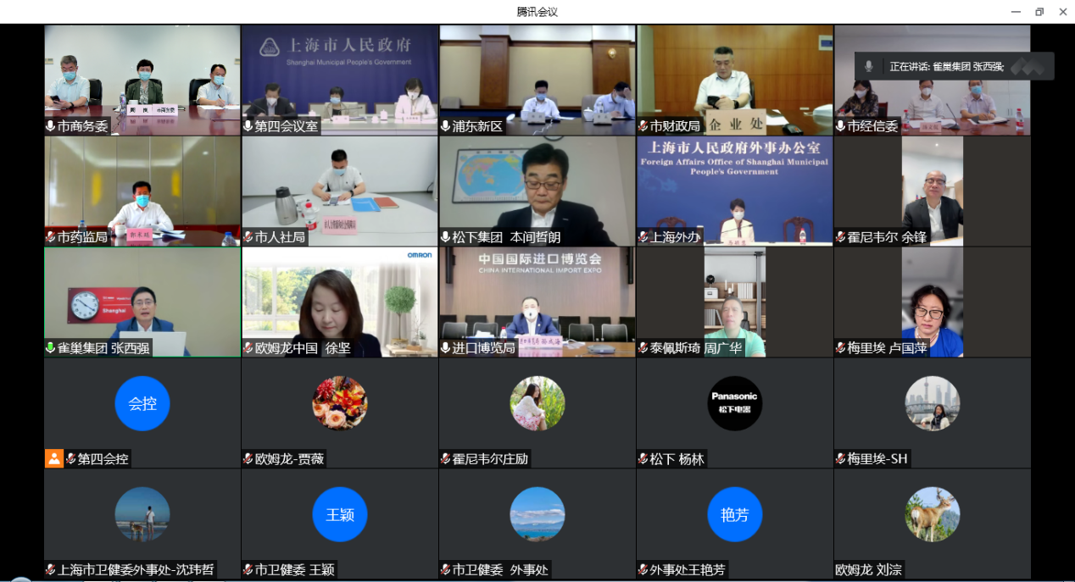The height and width of the screenshot is (582, 1075).
Task: Click the microphone icon beside 第四会议室
Action: click(x=248, y=126)
